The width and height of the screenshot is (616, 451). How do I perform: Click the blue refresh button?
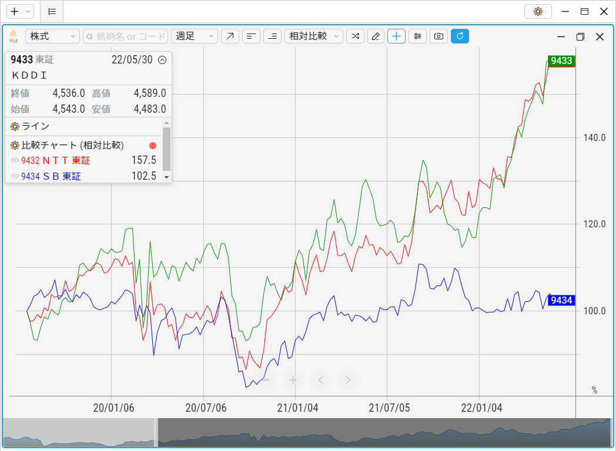pos(460,36)
